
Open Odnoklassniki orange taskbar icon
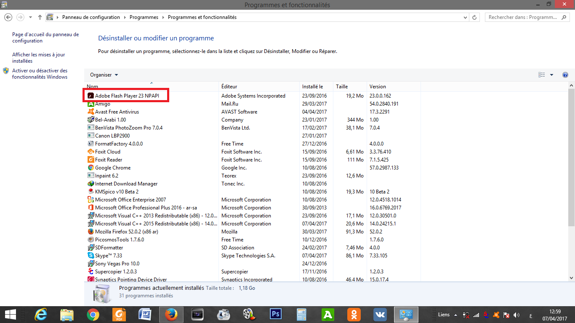pyautogui.click(x=354, y=314)
